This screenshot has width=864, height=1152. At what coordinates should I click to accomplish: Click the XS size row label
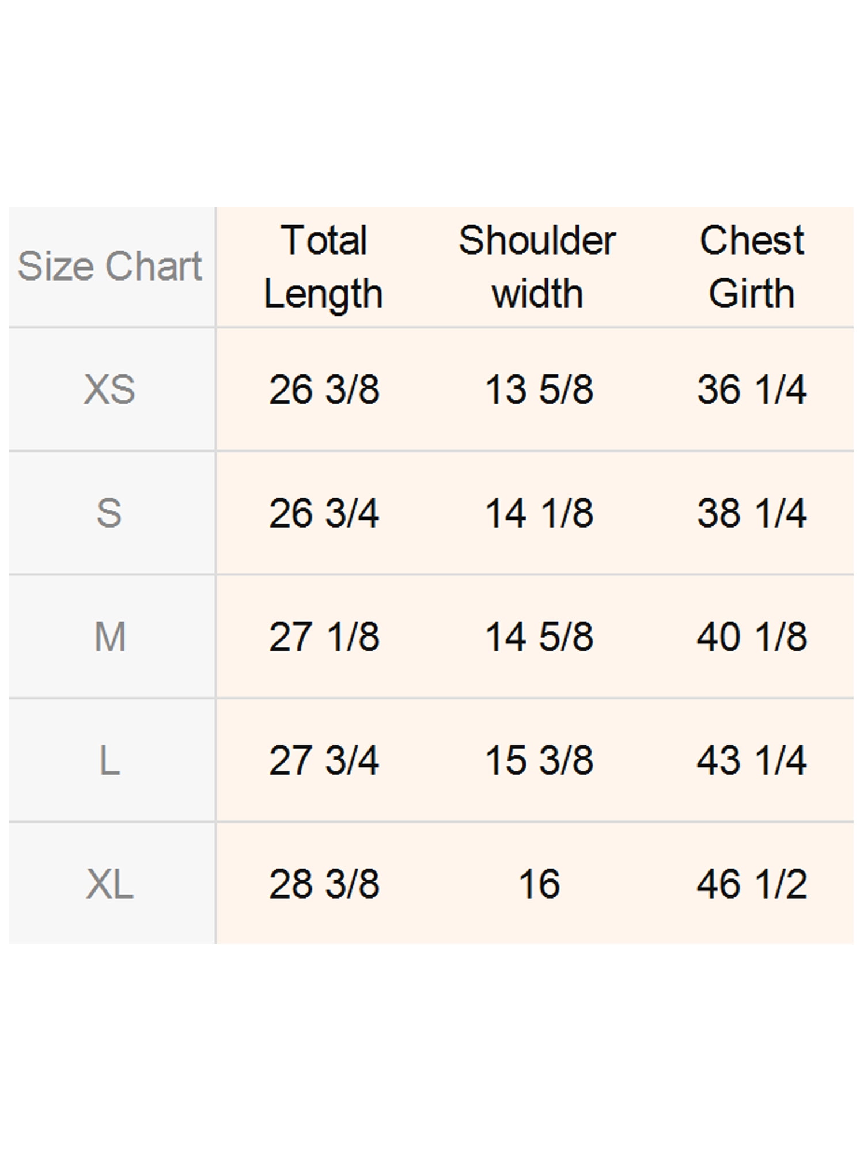pyautogui.click(x=109, y=389)
